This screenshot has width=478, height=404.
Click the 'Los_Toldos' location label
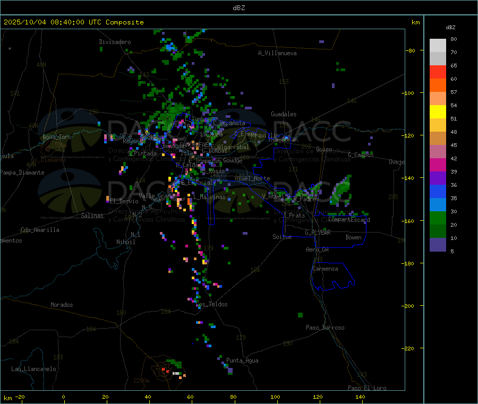pos(211,304)
